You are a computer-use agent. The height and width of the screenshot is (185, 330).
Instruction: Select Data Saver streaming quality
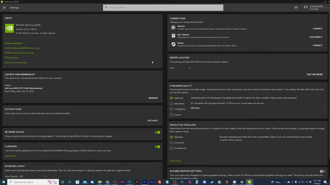tap(171, 104)
